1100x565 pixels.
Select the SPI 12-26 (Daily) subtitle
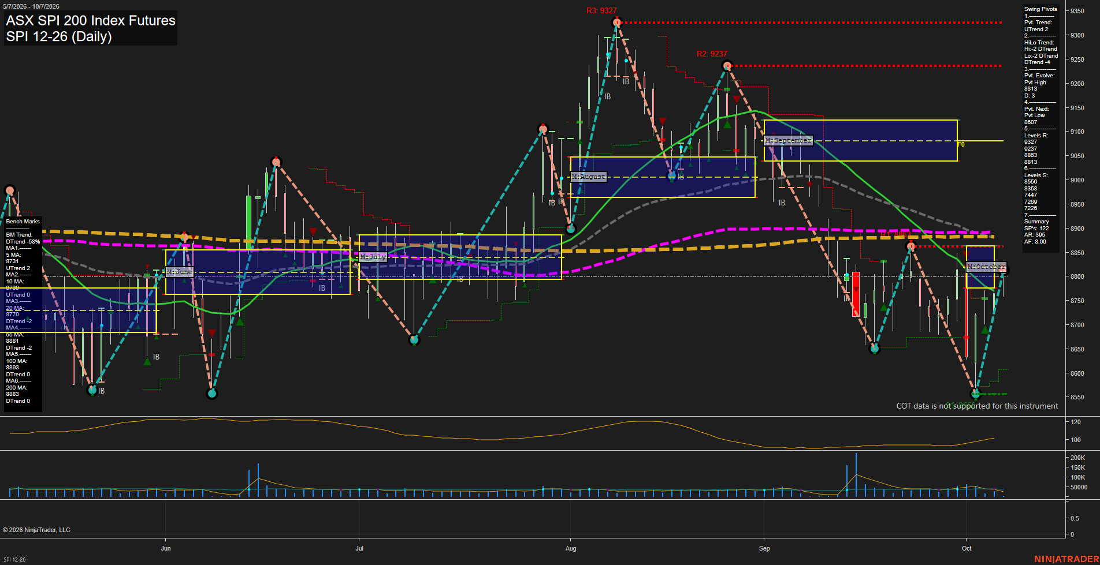[x=59, y=36]
